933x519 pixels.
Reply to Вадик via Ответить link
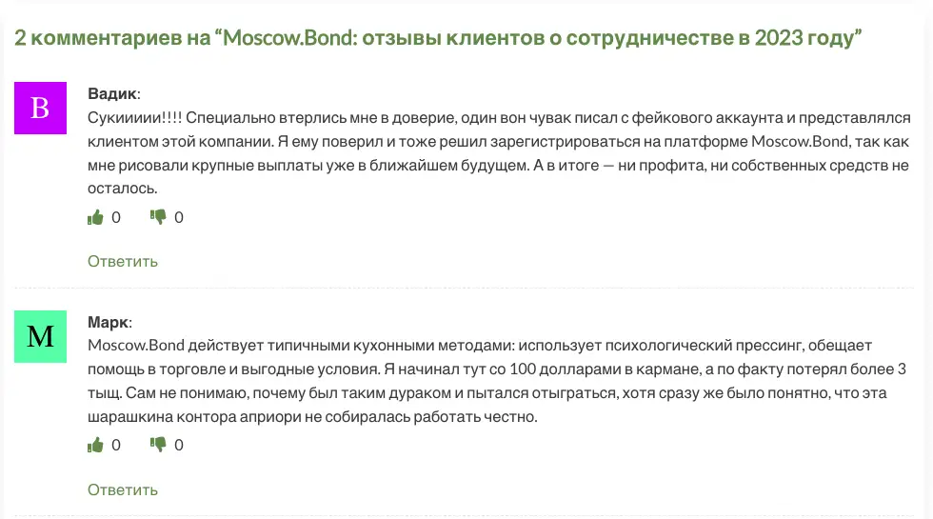tap(123, 261)
